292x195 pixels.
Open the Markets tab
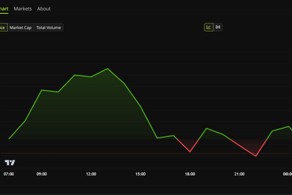23,9
